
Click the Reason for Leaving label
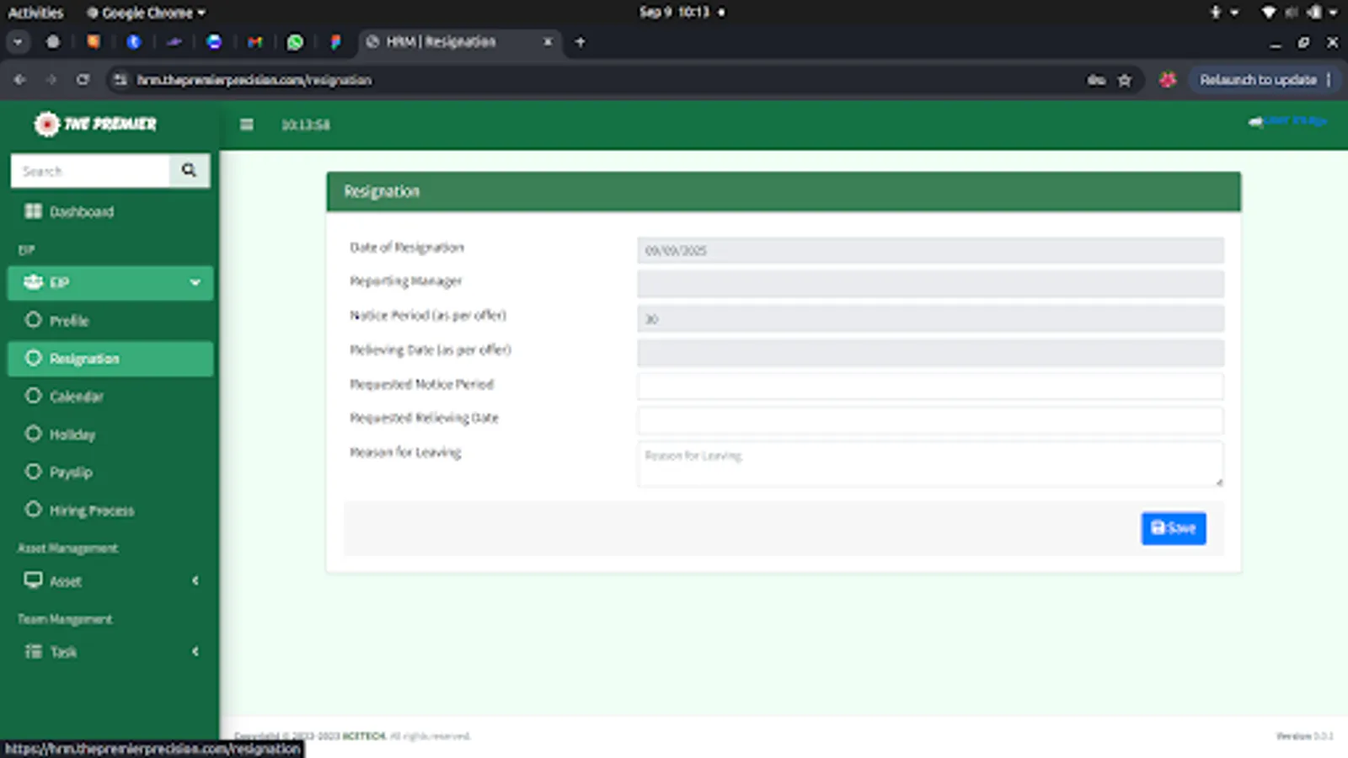[x=405, y=452]
